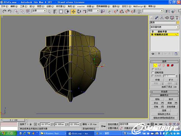
Task: Select the Vertex sub-object level icon
Action: tap(155, 65)
